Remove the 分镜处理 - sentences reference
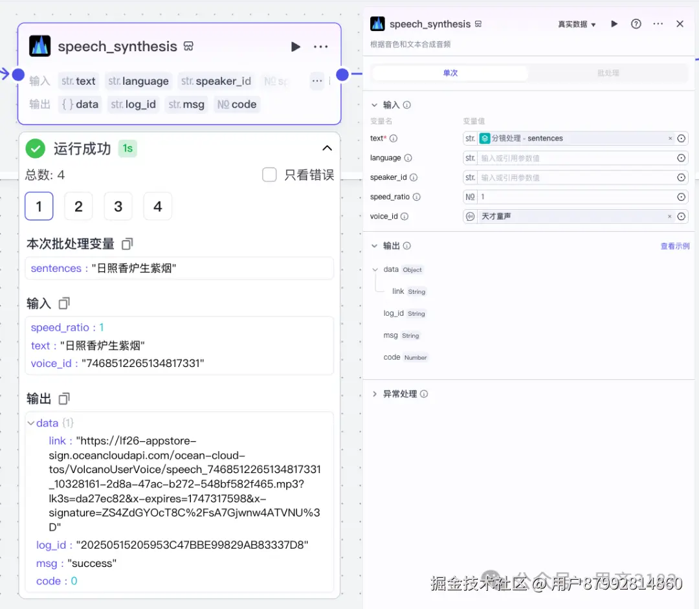 click(670, 138)
